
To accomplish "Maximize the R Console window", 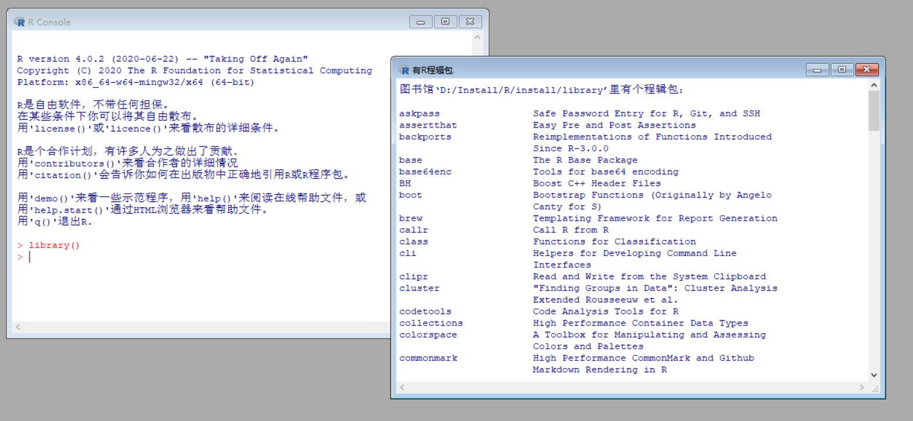I will coord(445,22).
